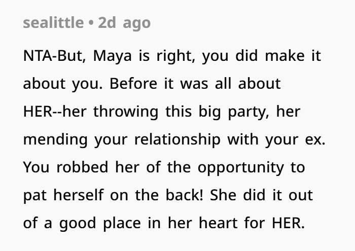
Task: Open the sealittle user profile
Action: (53, 23)
